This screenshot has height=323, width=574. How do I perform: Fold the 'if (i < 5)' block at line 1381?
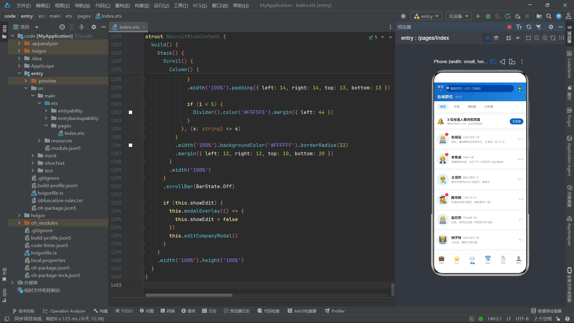pos(143,104)
